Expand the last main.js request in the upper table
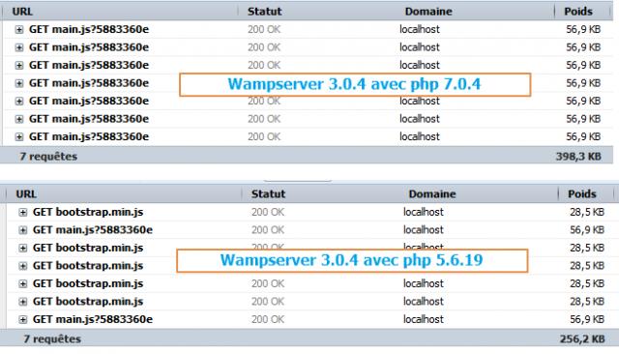619x354 pixels. tap(19, 137)
